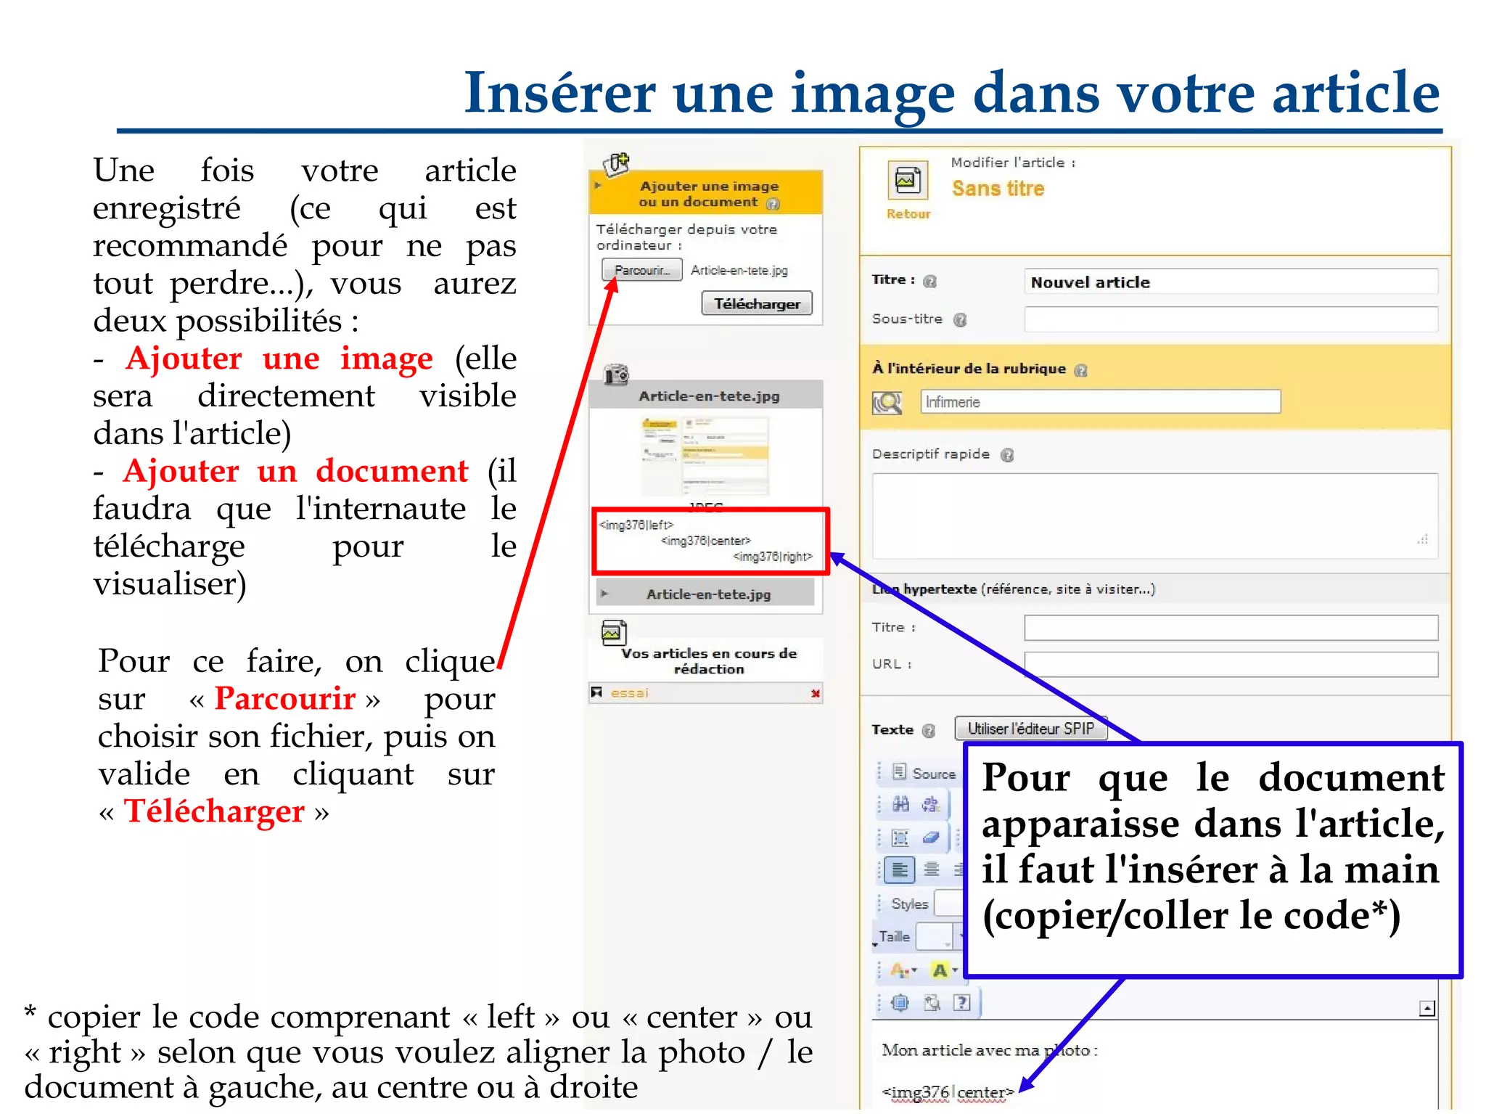Image resolution: width=1486 pixels, height=1114 pixels.
Task: Click the help icon beside Descriptif rapide
Action: [1007, 455]
